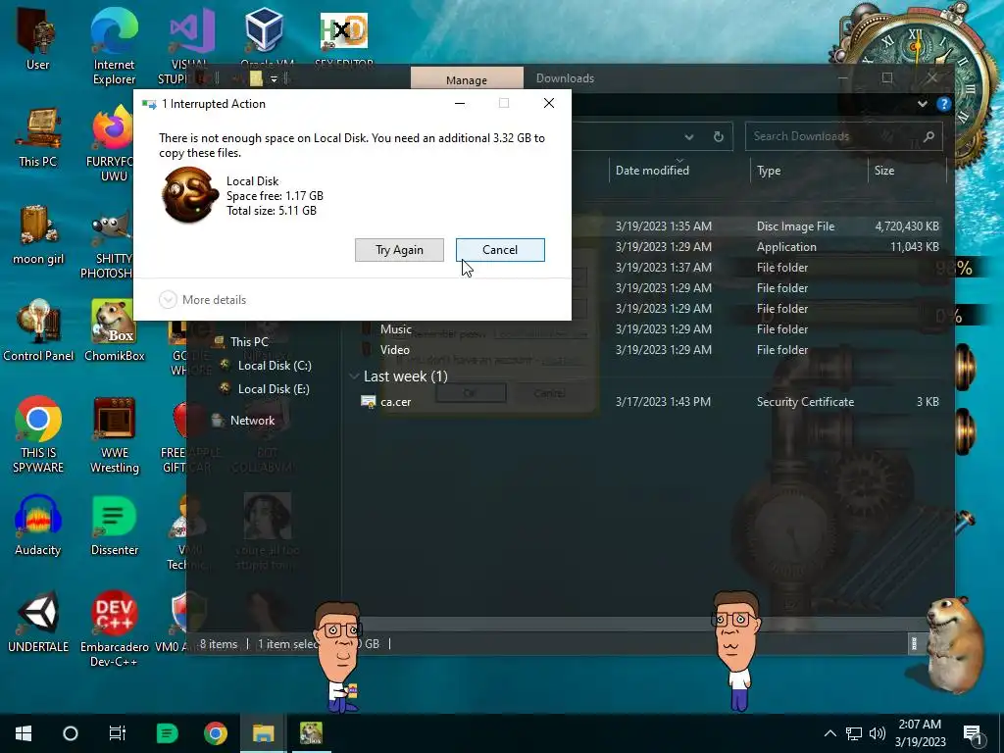Expand the Explorer ribbon chevron
This screenshot has width=1004, height=753.
922,104
